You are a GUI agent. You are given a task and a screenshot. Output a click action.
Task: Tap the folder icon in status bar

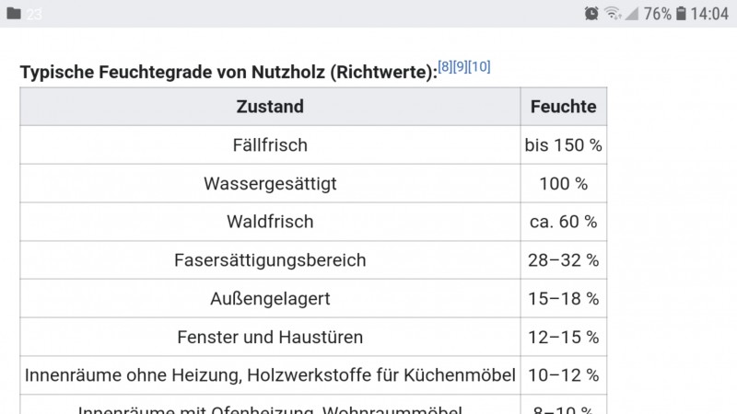coord(14,14)
